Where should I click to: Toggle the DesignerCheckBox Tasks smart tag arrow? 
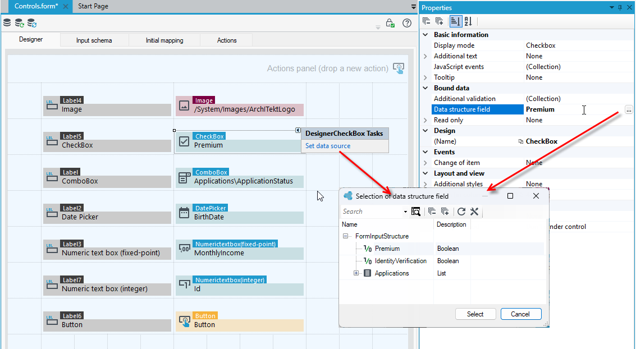coord(298,130)
